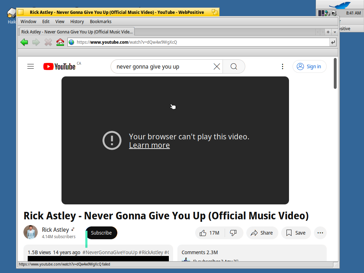Click the page vertical scrollbar thumb
This screenshot has height=273, width=364.
pos(335,73)
